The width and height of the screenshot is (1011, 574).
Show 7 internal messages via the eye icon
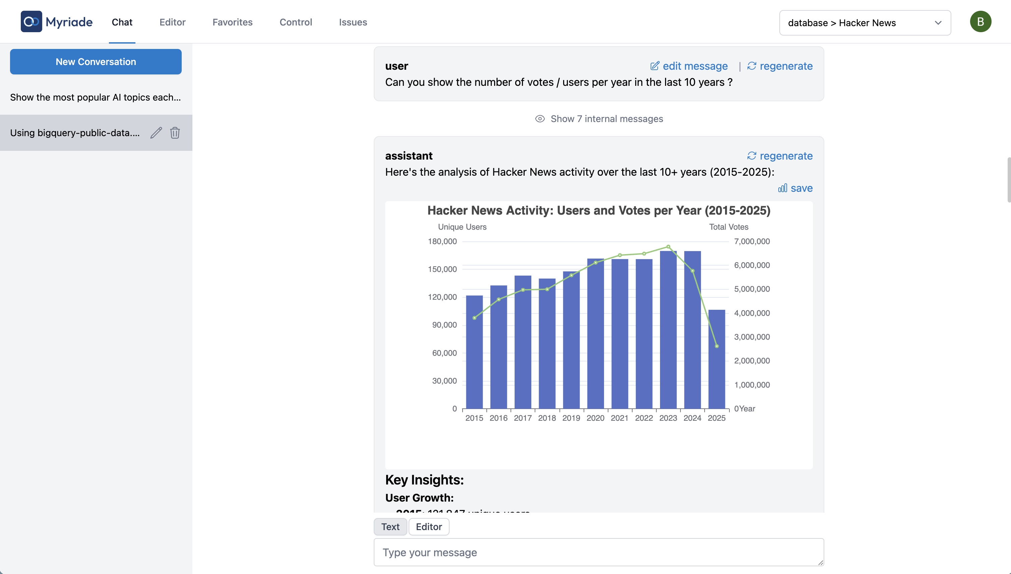pos(540,119)
